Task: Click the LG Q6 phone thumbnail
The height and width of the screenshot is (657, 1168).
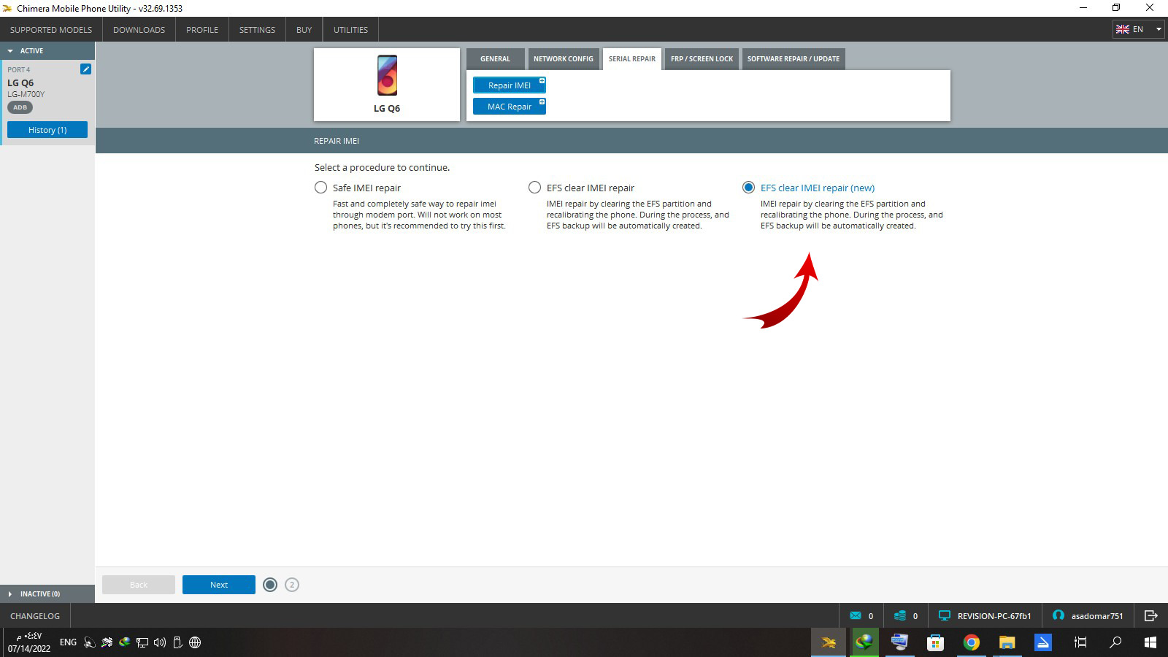Action: tap(387, 75)
